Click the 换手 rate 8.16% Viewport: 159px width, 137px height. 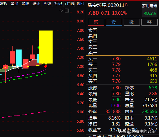[114, 118]
